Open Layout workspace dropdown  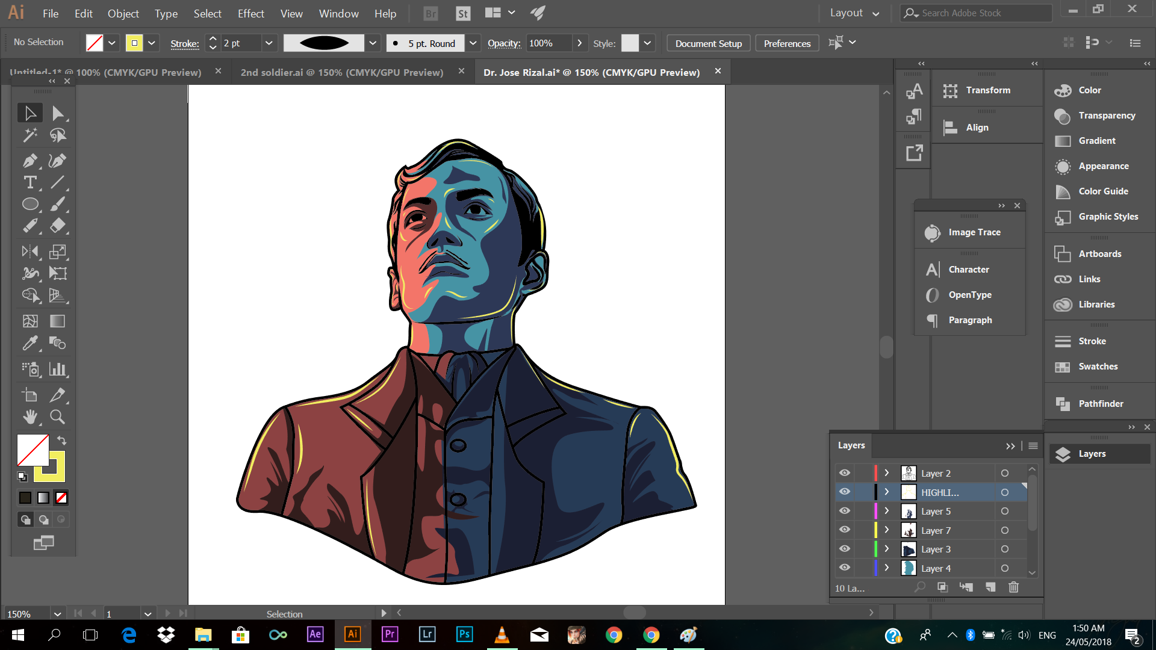(855, 13)
